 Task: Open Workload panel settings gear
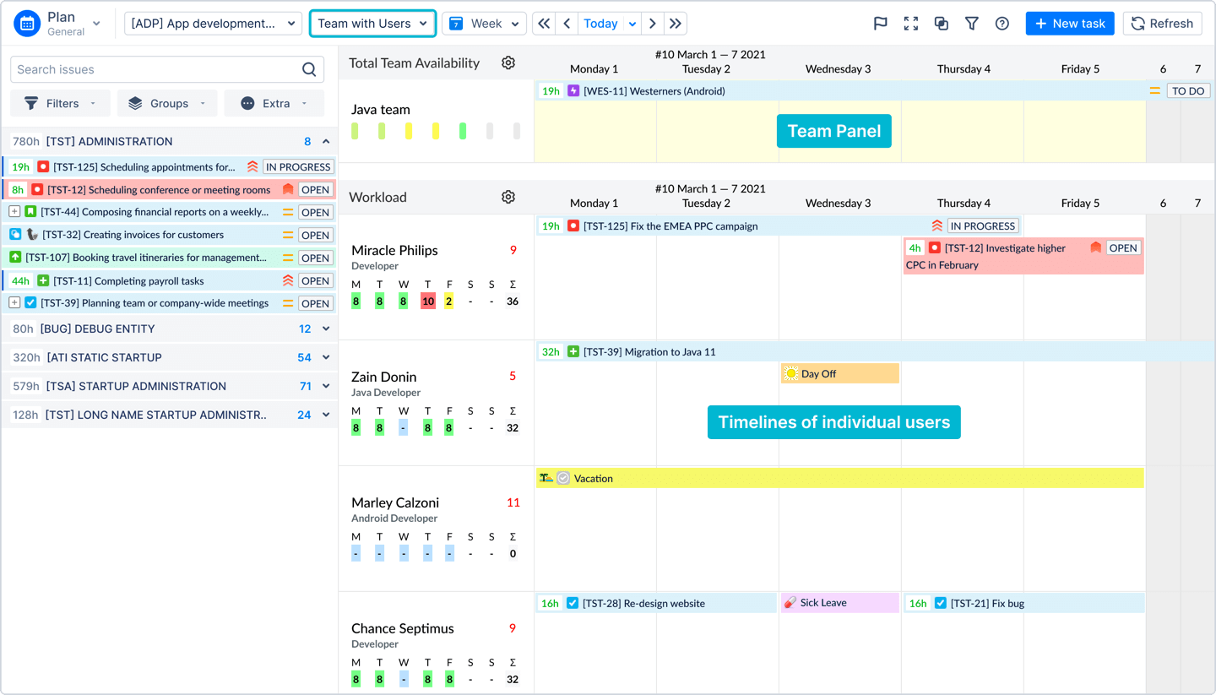pyautogui.click(x=508, y=197)
